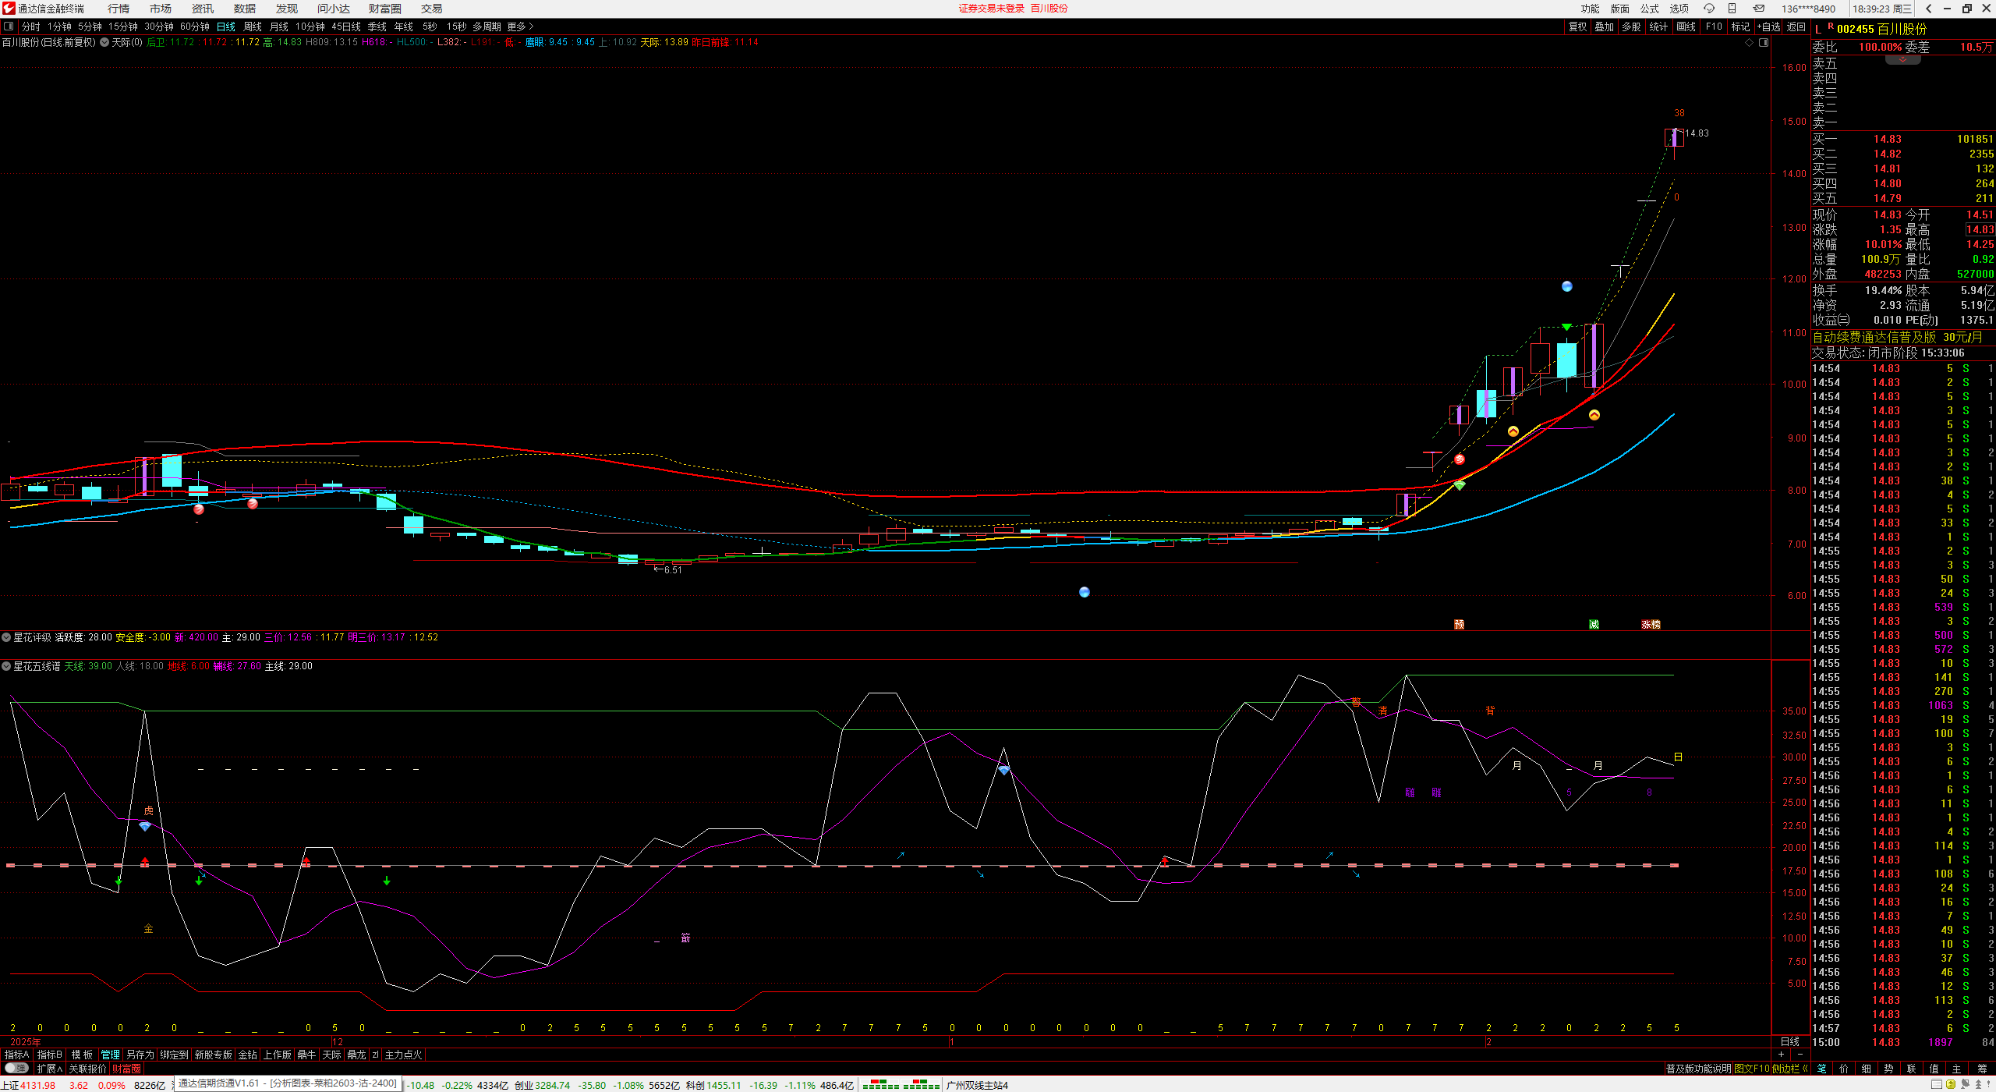This screenshot has height=1092, width=1996.
Task: Click the +自选 button
Action: [x=1768, y=27]
